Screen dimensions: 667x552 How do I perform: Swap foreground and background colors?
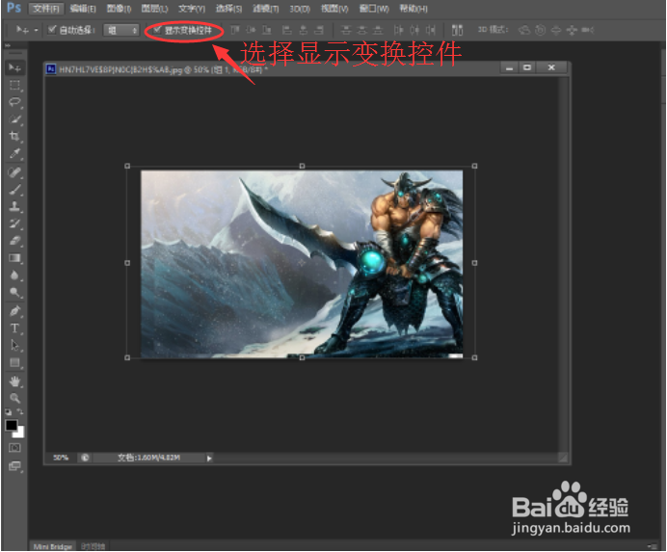click(x=20, y=411)
